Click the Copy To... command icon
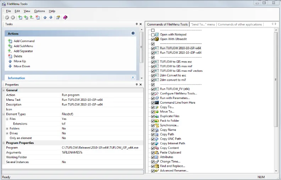 click(x=157, y=107)
